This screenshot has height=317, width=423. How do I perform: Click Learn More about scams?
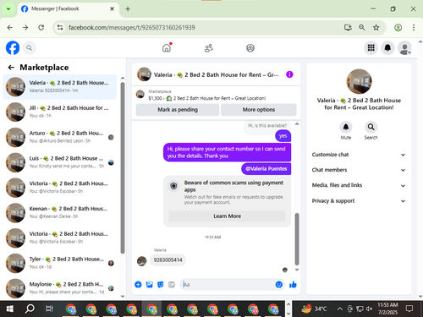point(227,216)
